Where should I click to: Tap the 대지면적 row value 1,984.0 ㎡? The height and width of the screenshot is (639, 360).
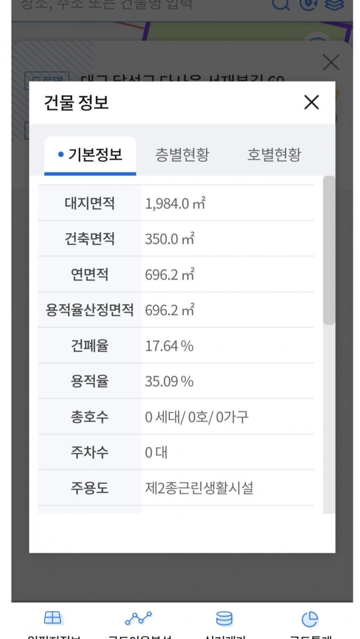point(175,204)
